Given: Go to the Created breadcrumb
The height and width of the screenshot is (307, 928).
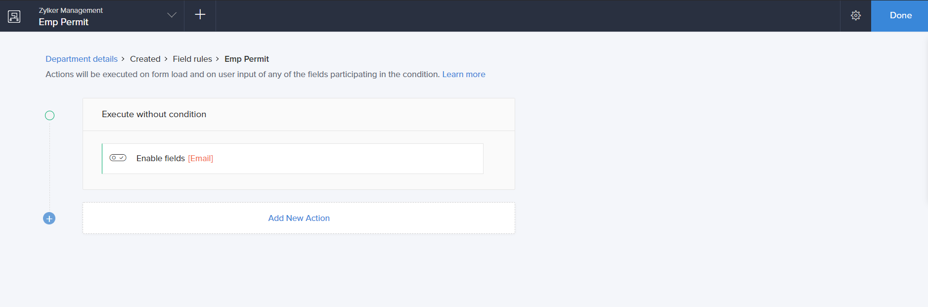Looking at the screenshot, I should coord(145,59).
